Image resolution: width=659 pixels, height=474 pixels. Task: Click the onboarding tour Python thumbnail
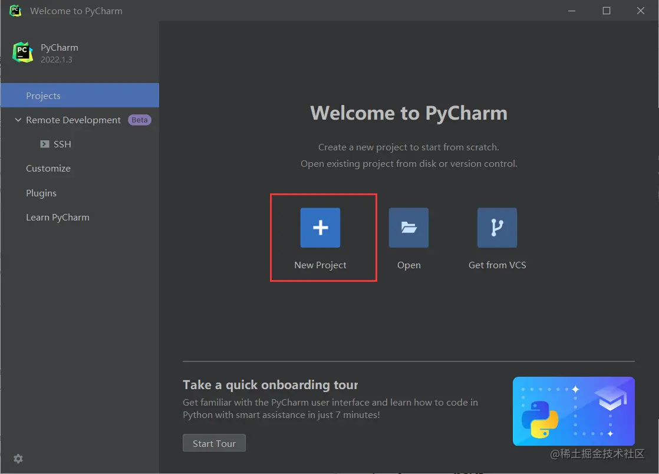574,411
